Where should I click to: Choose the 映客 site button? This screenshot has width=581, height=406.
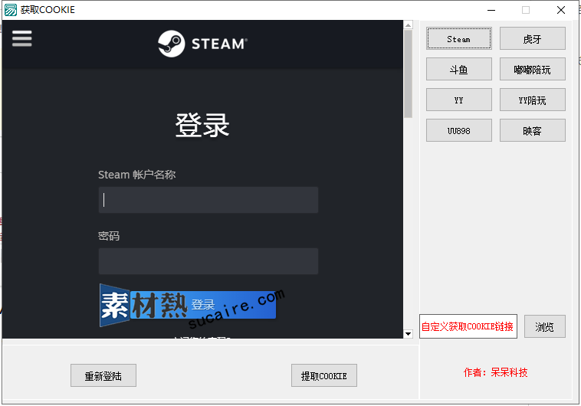[533, 130]
